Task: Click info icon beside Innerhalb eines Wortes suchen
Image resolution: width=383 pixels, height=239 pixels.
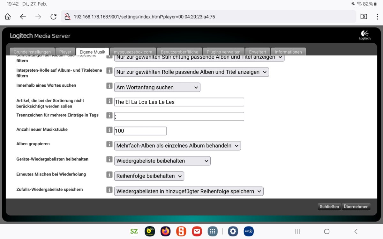Action: tap(109, 86)
